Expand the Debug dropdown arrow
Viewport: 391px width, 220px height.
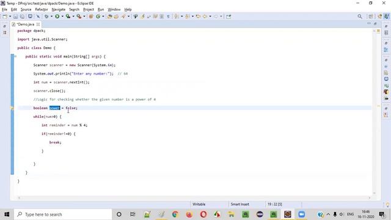click(x=51, y=16)
